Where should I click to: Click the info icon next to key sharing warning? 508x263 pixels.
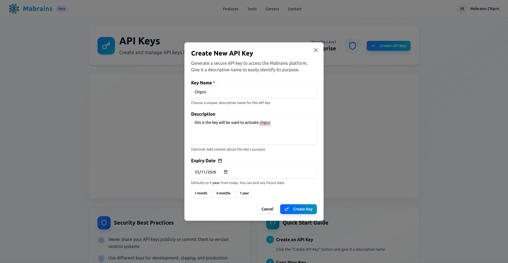[101, 240]
